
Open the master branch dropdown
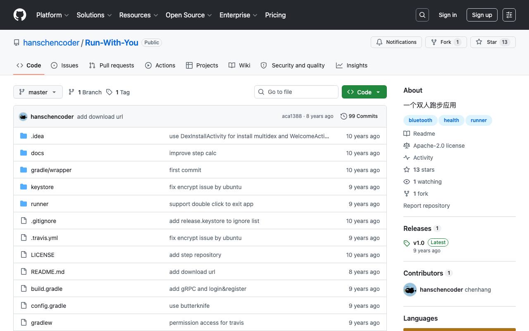pos(38,92)
